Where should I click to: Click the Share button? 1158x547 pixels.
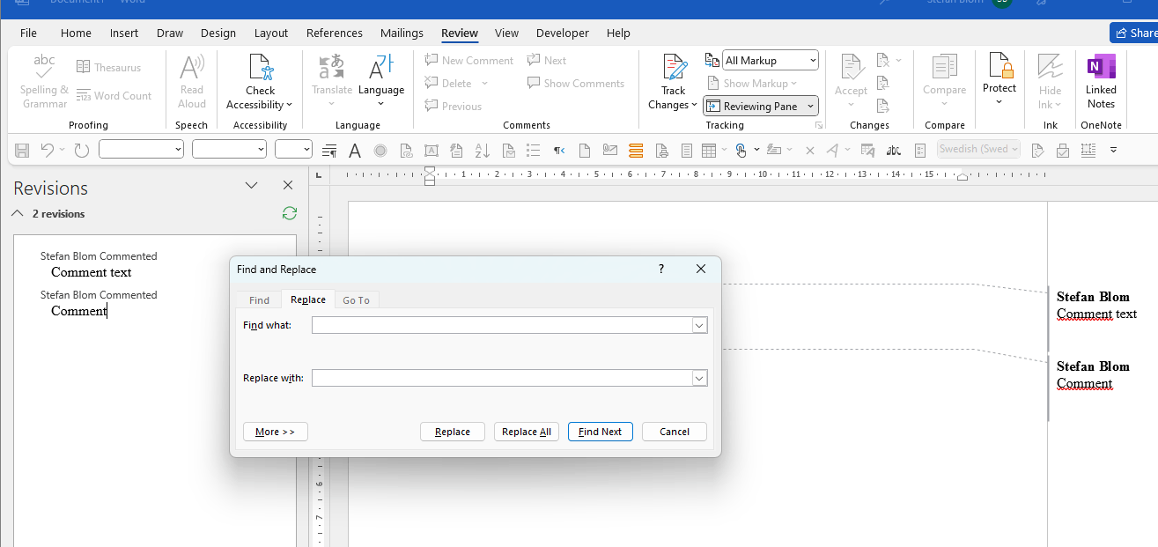[1134, 33]
